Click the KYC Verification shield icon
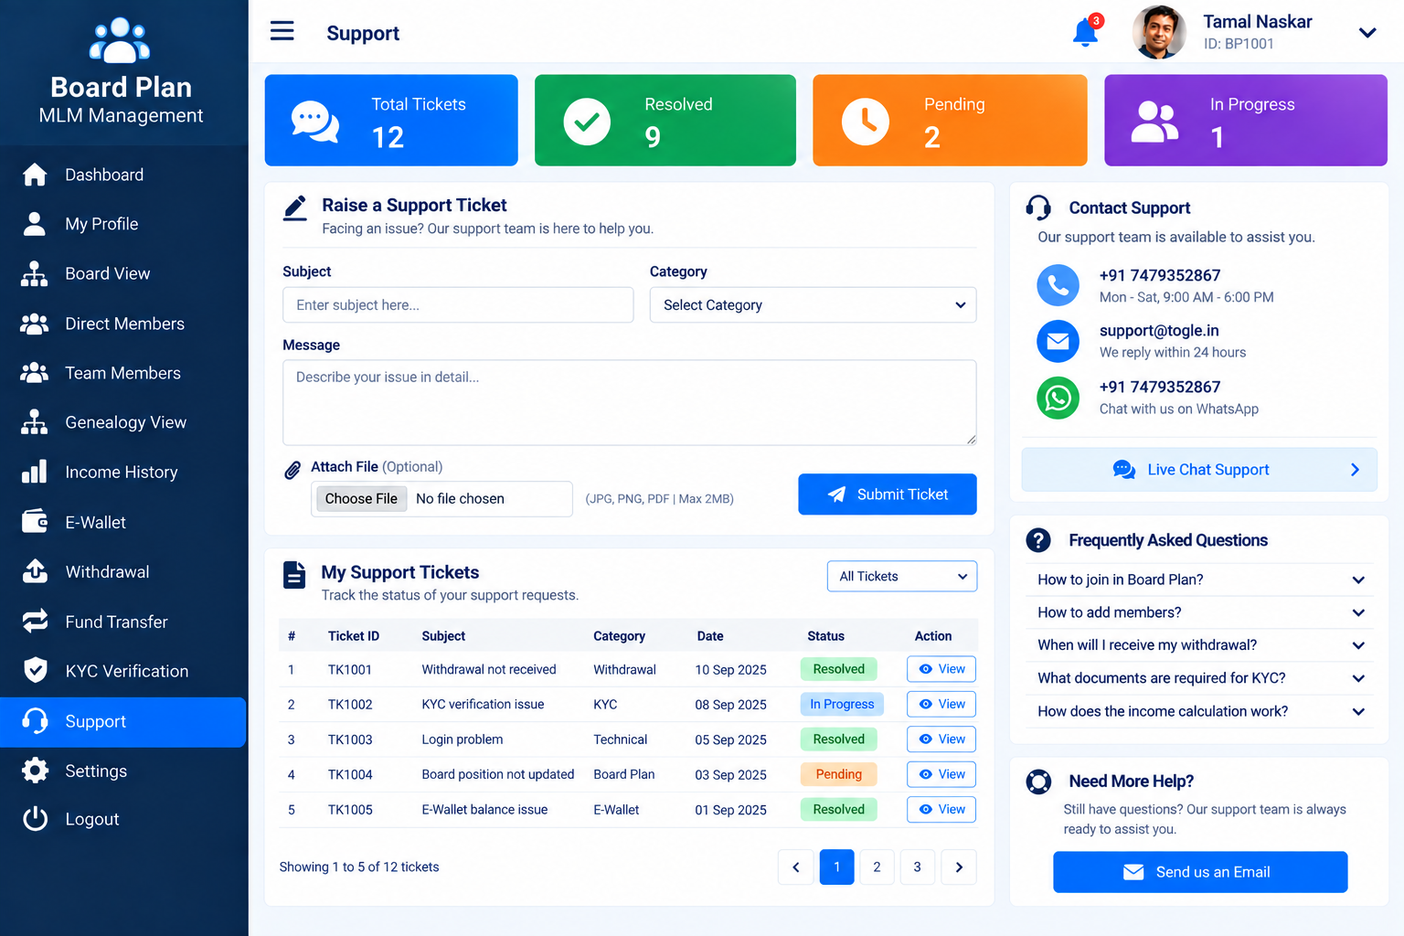Image resolution: width=1404 pixels, height=936 pixels. 35,671
